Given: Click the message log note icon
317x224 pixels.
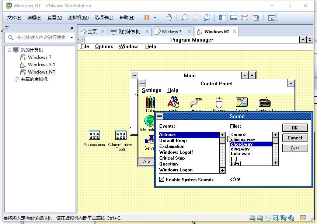Looking at the screenshot, I should tap(303, 218).
